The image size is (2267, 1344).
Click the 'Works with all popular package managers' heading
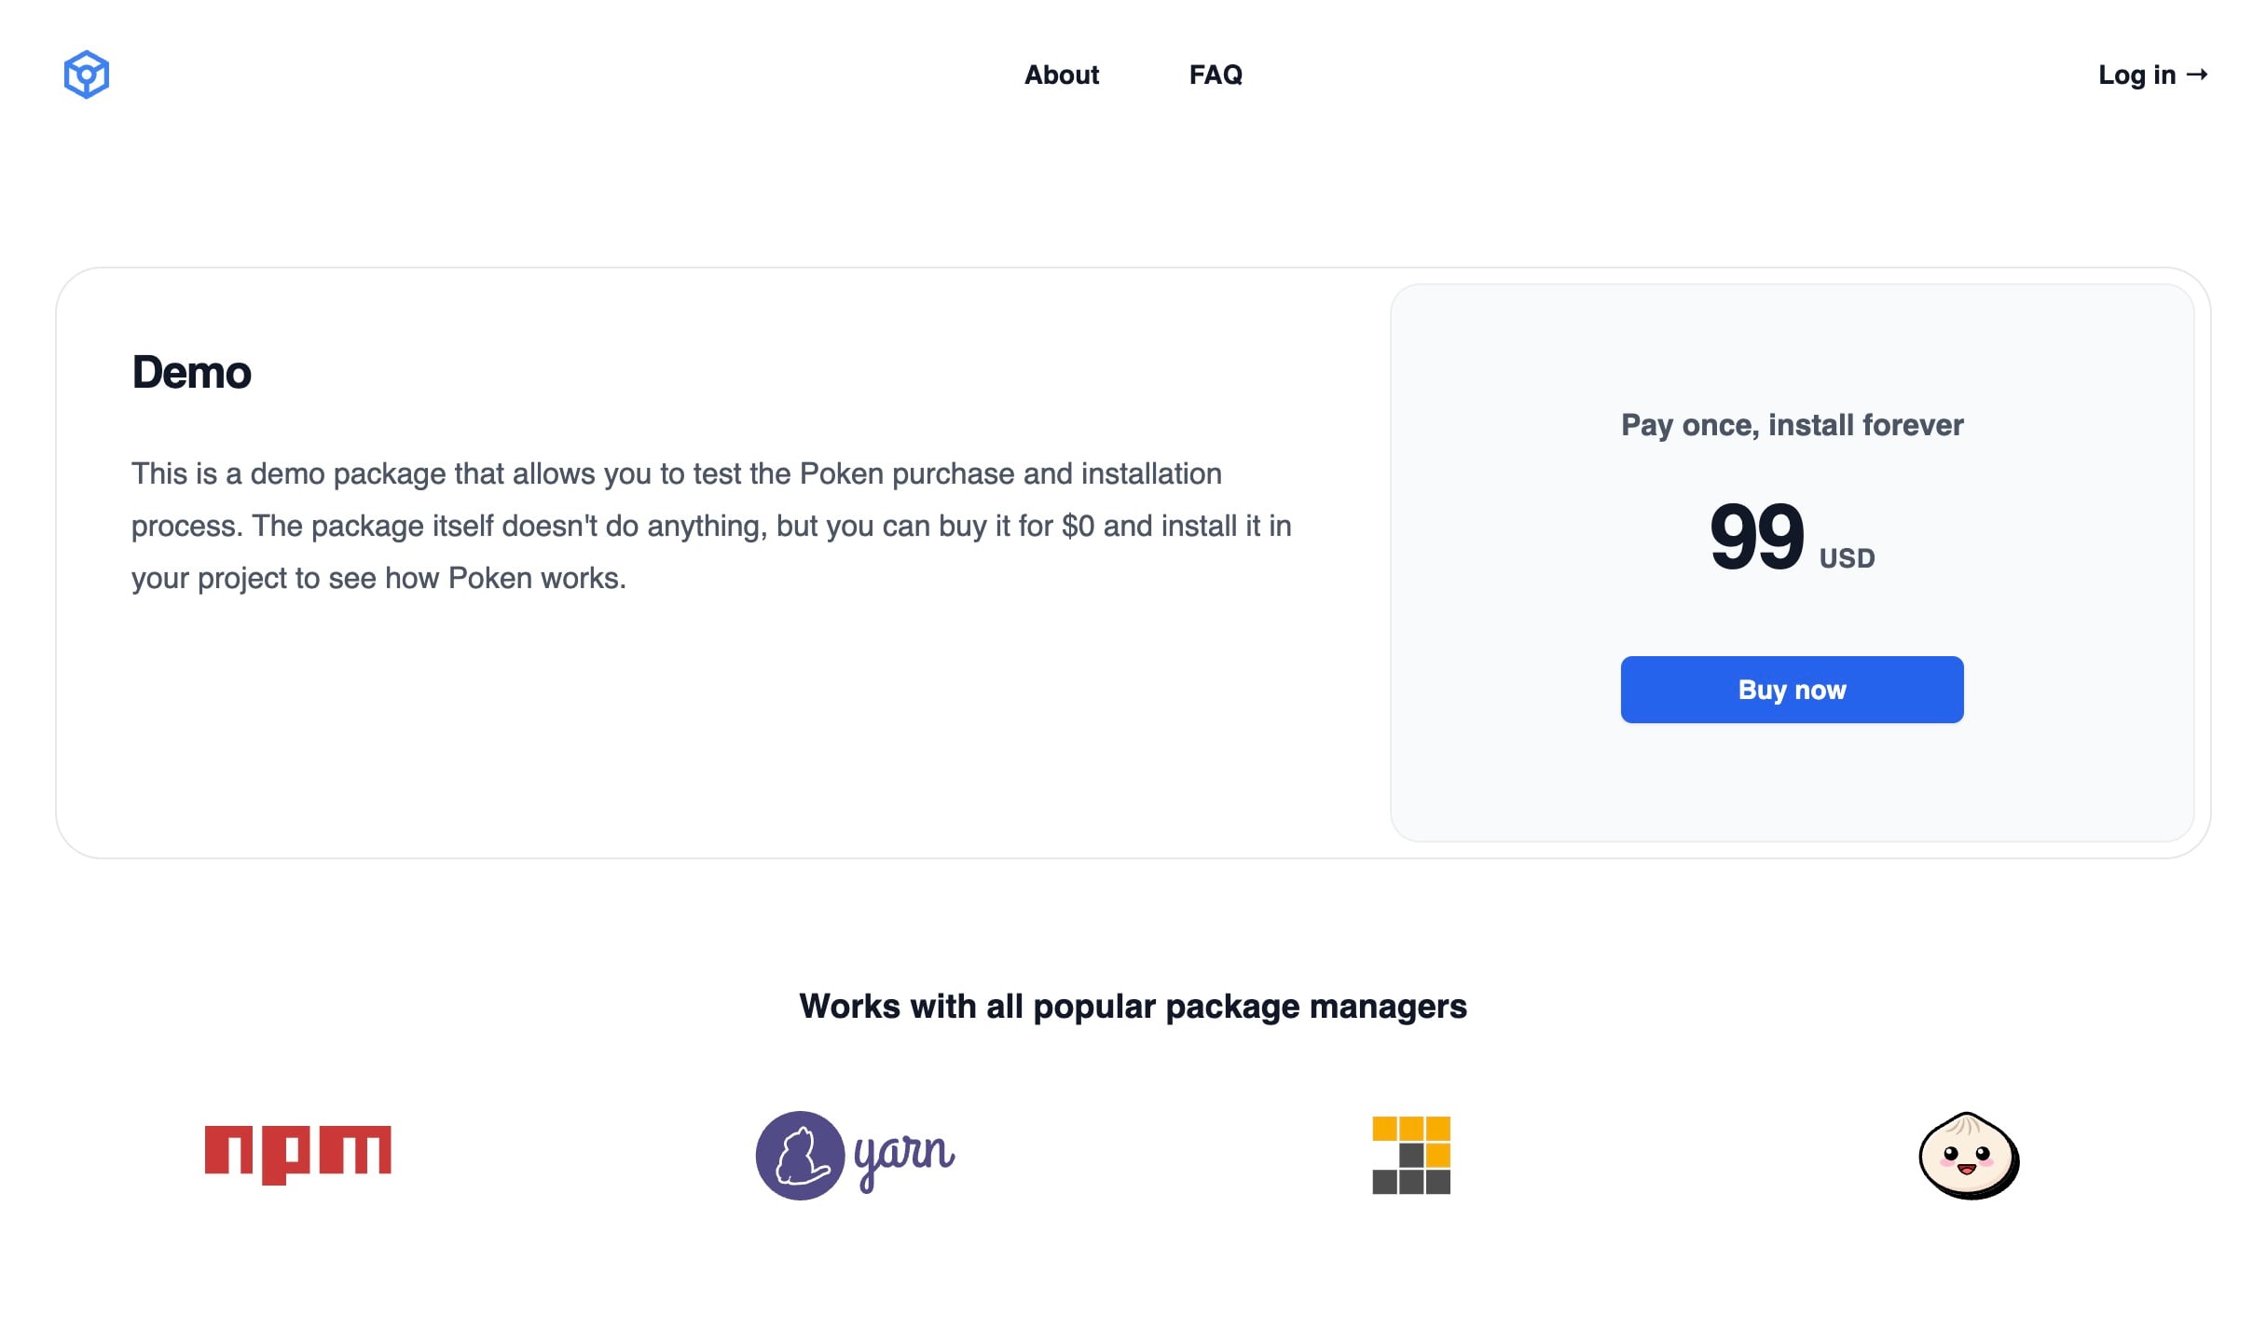(x=1133, y=1007)
